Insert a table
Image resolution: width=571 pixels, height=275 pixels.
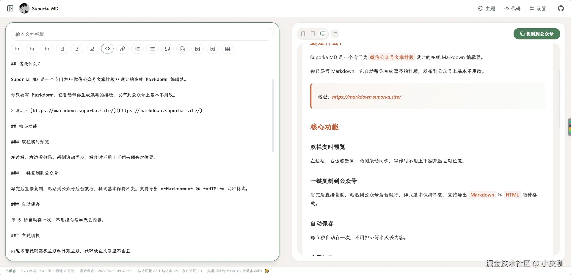(228, 49)
